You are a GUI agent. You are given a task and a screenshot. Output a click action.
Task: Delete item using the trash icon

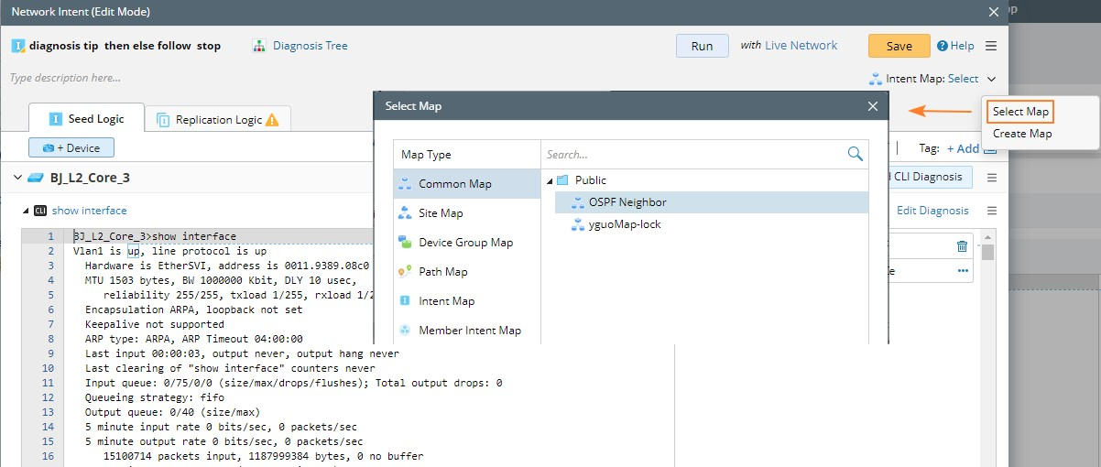[x=962, y=245]
